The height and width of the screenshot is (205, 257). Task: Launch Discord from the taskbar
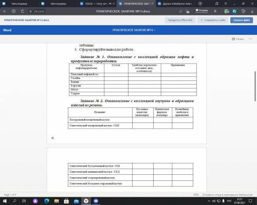(x=96, y=201)
